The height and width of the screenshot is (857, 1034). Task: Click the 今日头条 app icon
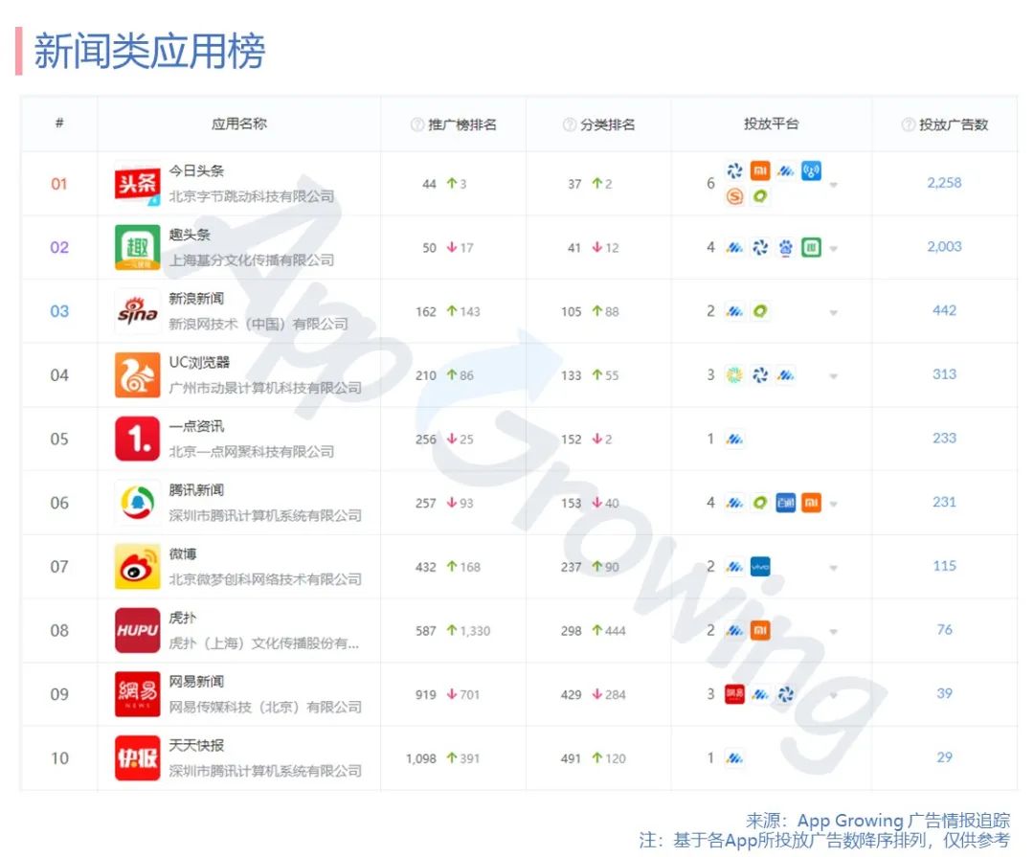137,184
